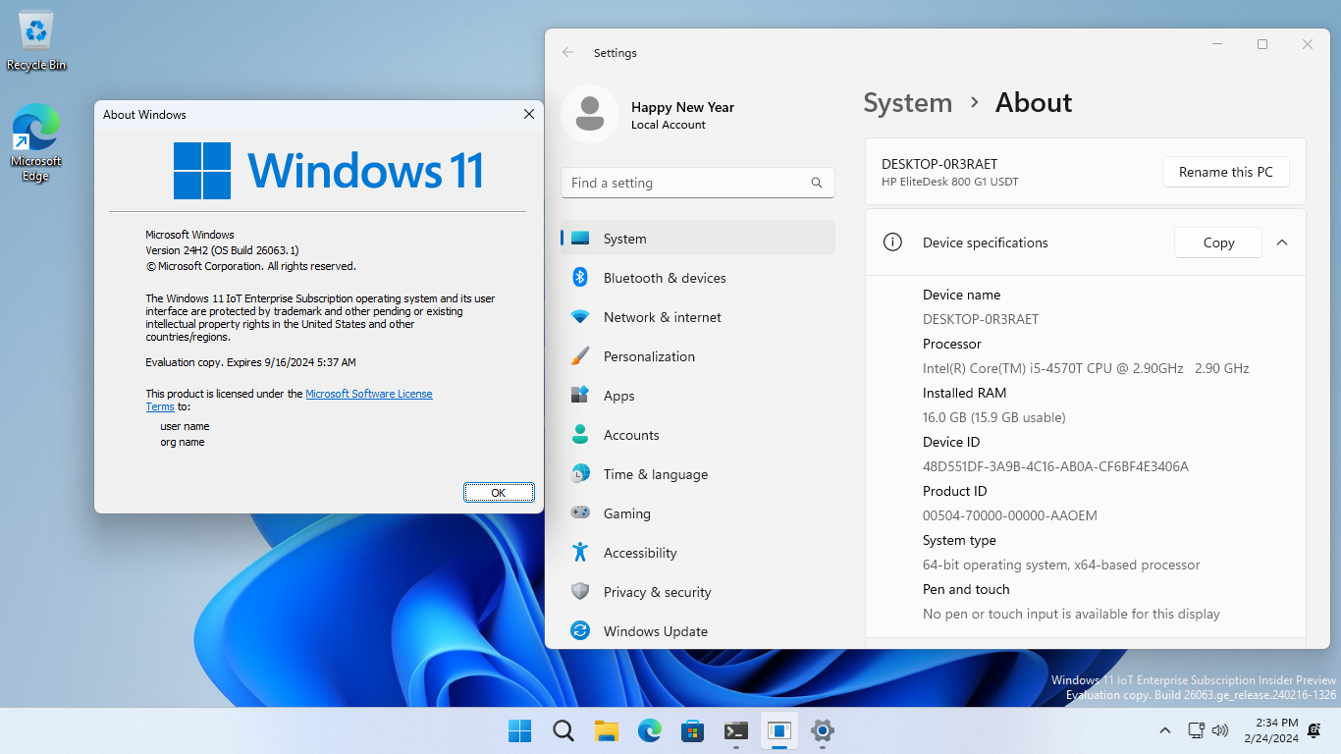Collapse the Device specifications section chevron
This screenshot has height=754, width=1341.
point(1282,242)
